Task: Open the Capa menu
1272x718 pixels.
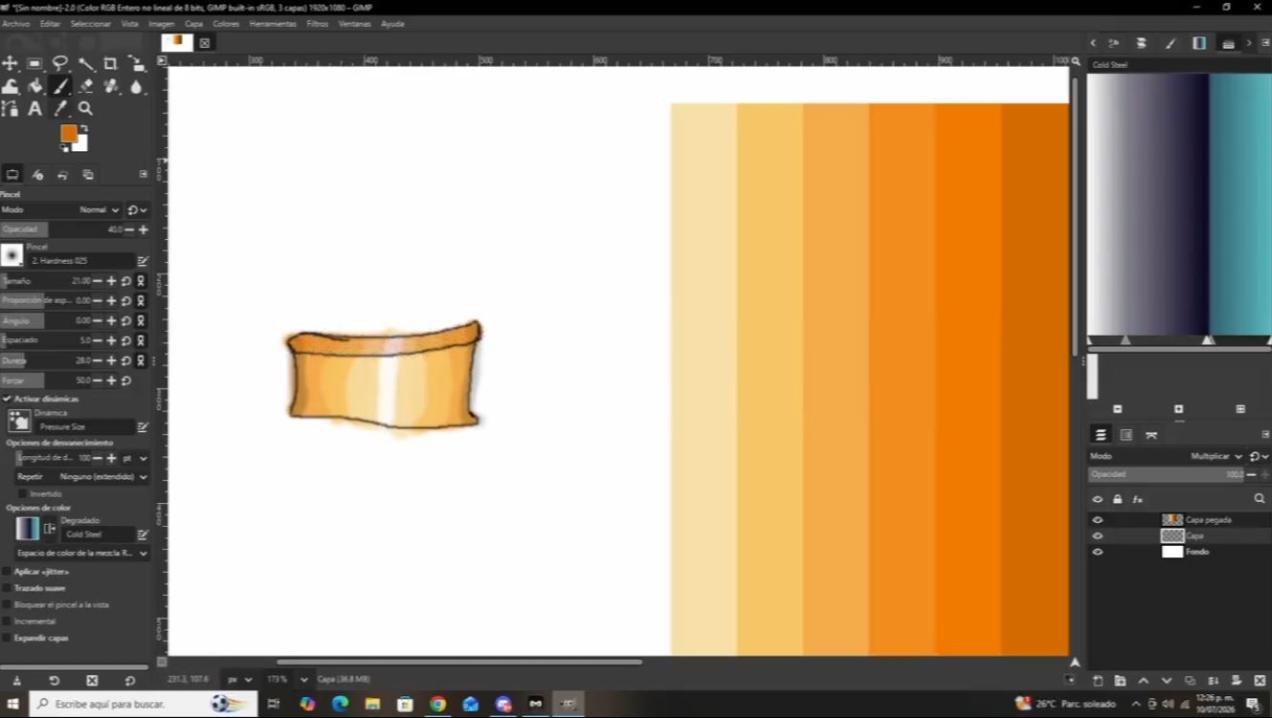Action: tap(193, 24)
